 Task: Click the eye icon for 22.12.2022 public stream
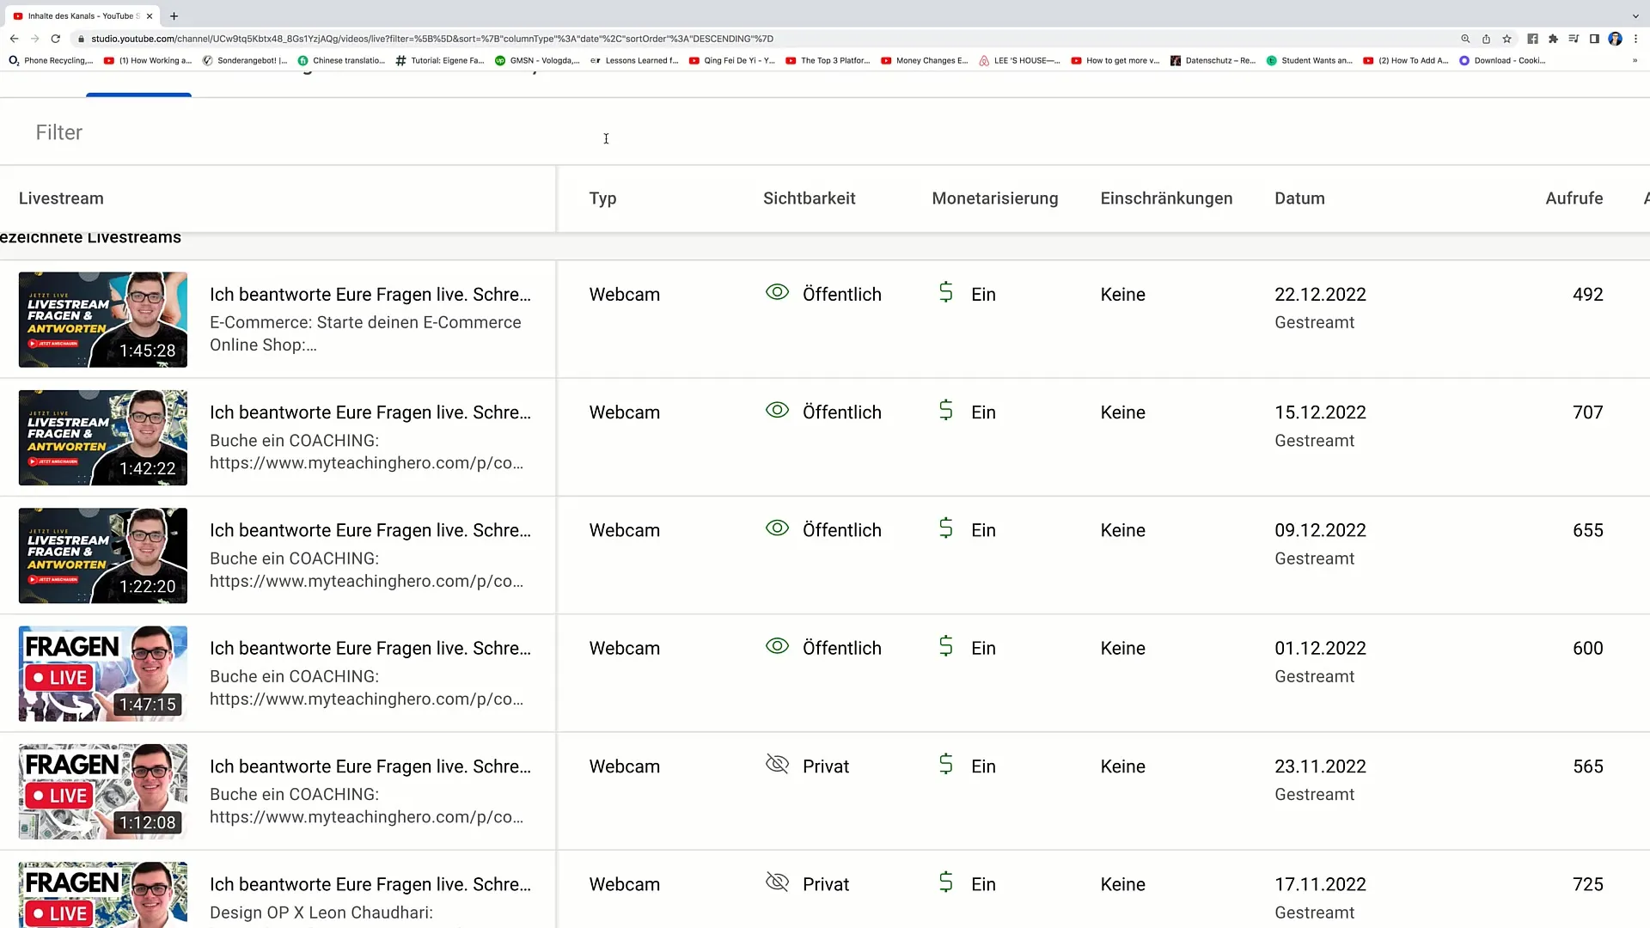[x=776, y=294]
